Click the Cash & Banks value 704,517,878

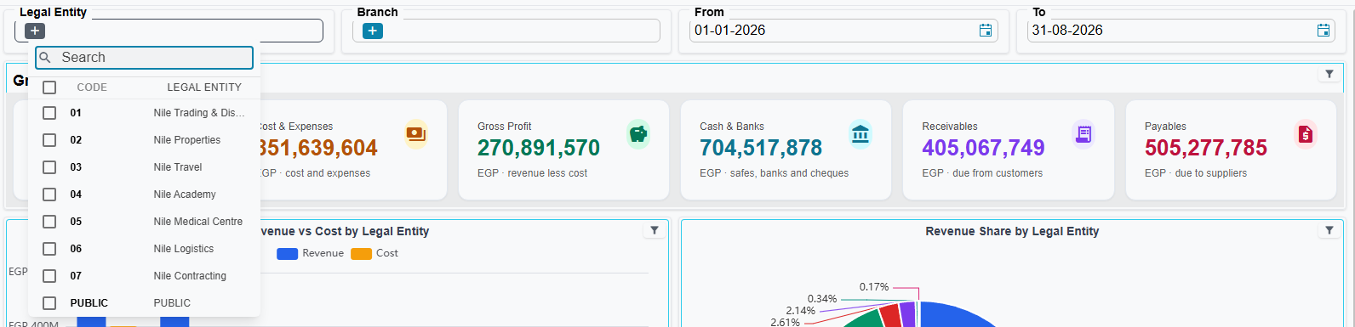(x=761, y=148)
